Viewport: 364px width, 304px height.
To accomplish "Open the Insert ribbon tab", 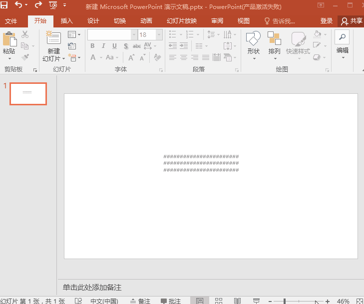I will [66, 21].
